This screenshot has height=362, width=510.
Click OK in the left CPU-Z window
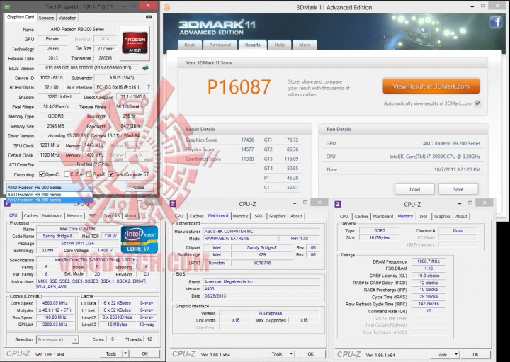coord(145,353)
